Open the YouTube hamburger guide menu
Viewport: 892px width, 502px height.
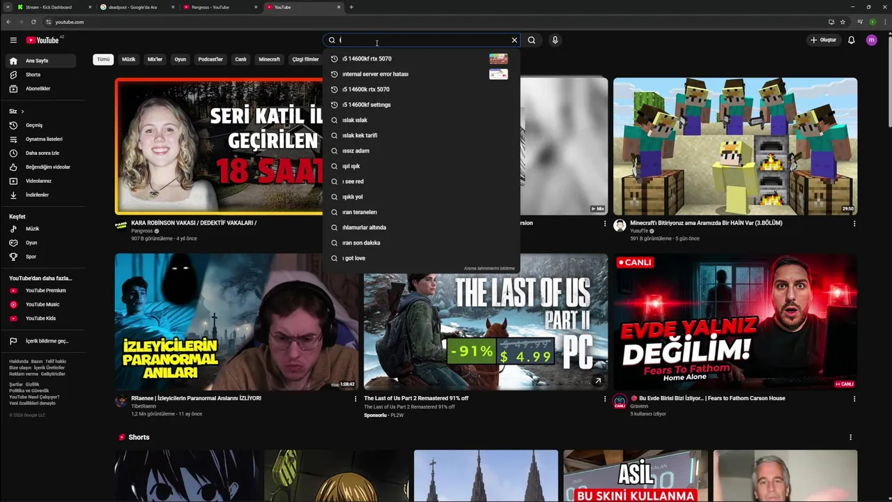[x=13, y=40]
